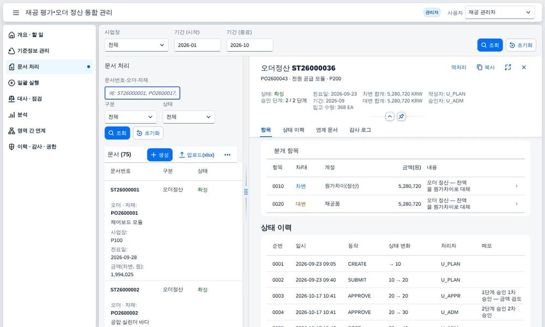Viewport: 545px width, 327px height.
Task: Click the 기준정보 관리 icon
Action: pos(11,51)
